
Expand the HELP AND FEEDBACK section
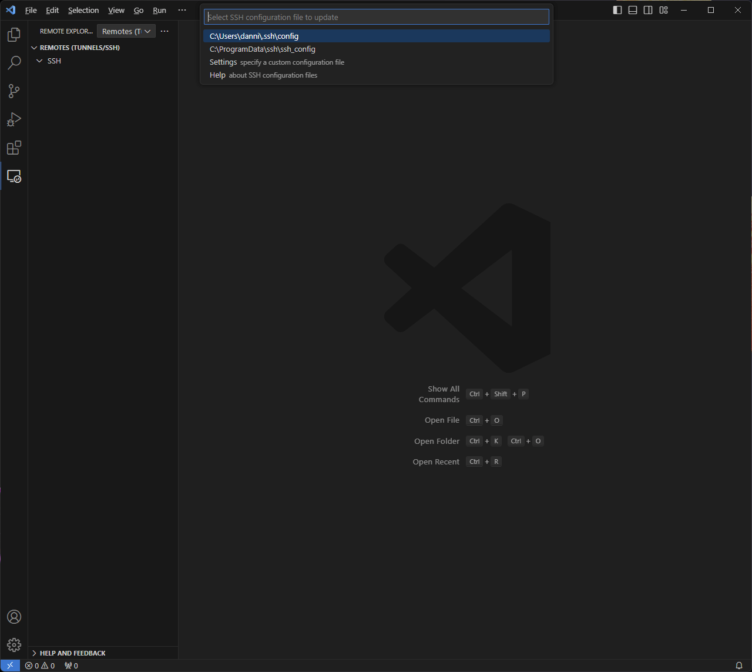(103, 653)
